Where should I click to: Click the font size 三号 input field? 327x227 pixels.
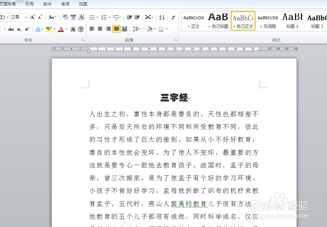pyautogui.click(x=17, y=17)
